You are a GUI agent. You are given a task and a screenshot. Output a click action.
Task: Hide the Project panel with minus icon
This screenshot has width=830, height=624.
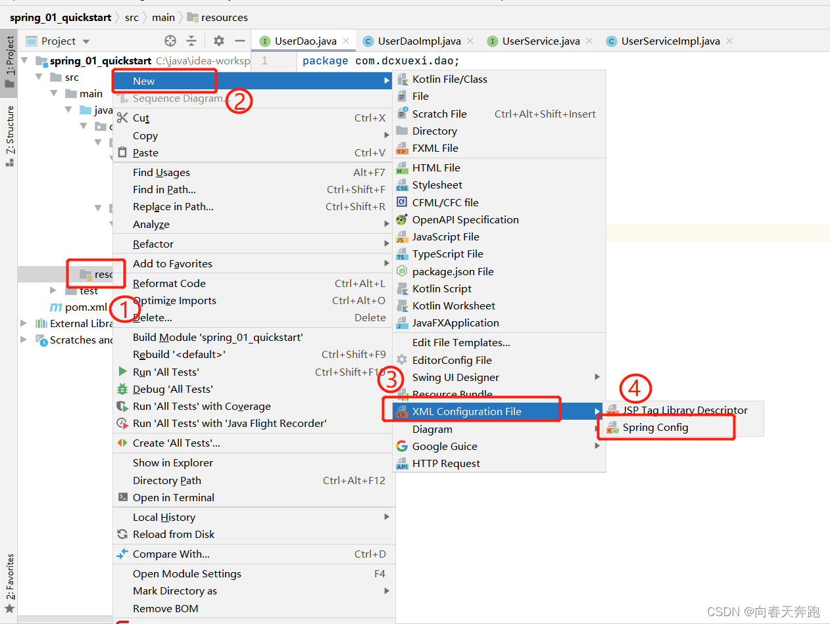pyautogui.click(x=240, y=41)
